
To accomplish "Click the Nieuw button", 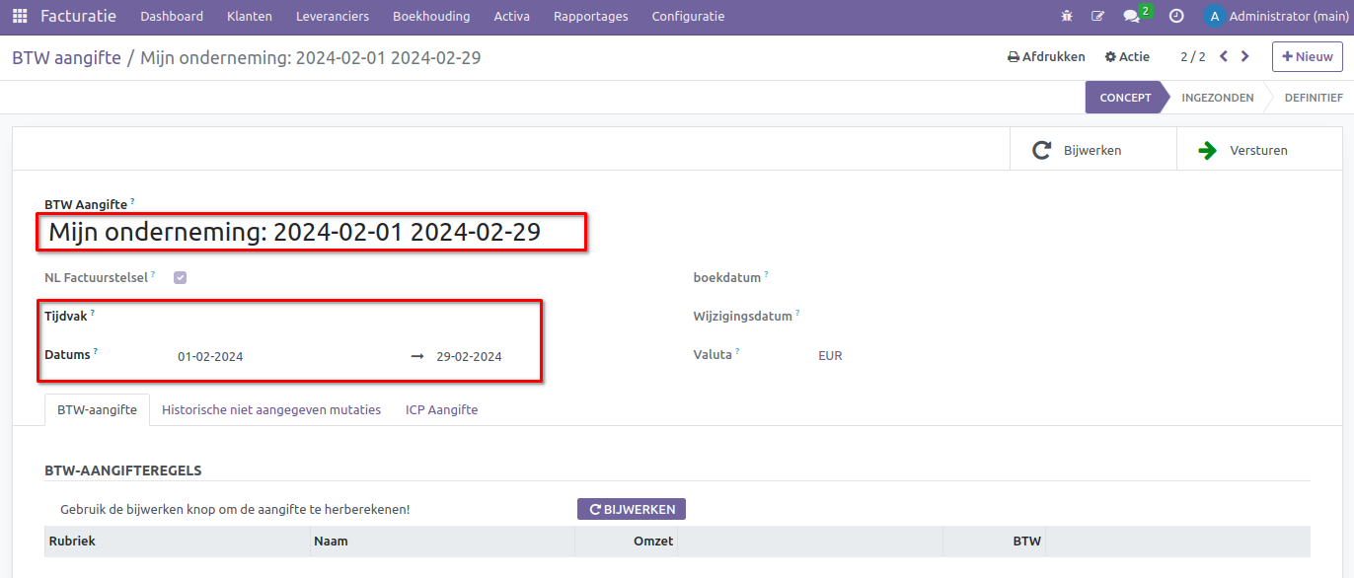I will tap(1307, 57).
